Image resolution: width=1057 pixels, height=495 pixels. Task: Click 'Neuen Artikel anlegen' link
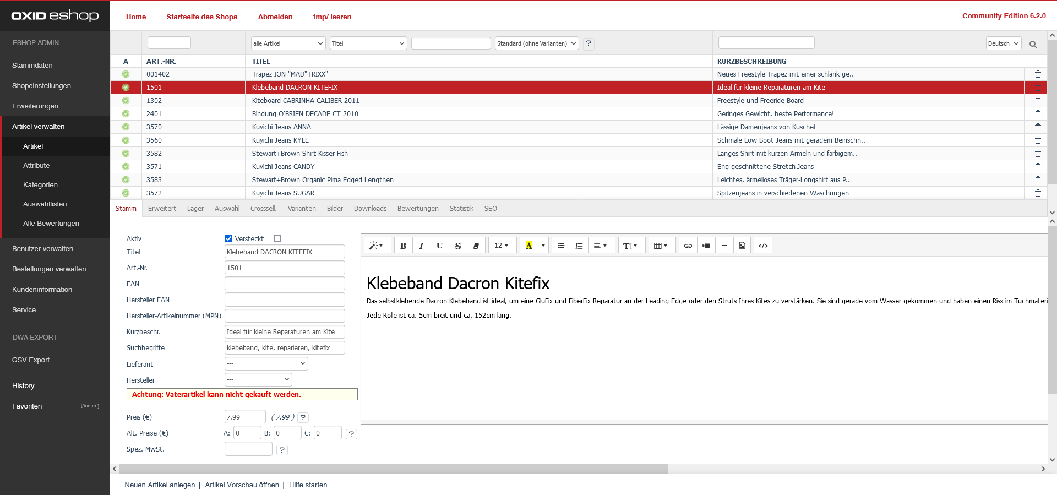coord(160,485)
